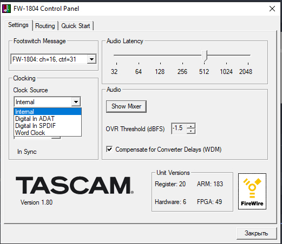Viewport: 282px width, 244px height.
Task: Open the Quick Start tab
Action: click(x=76, y=26)
